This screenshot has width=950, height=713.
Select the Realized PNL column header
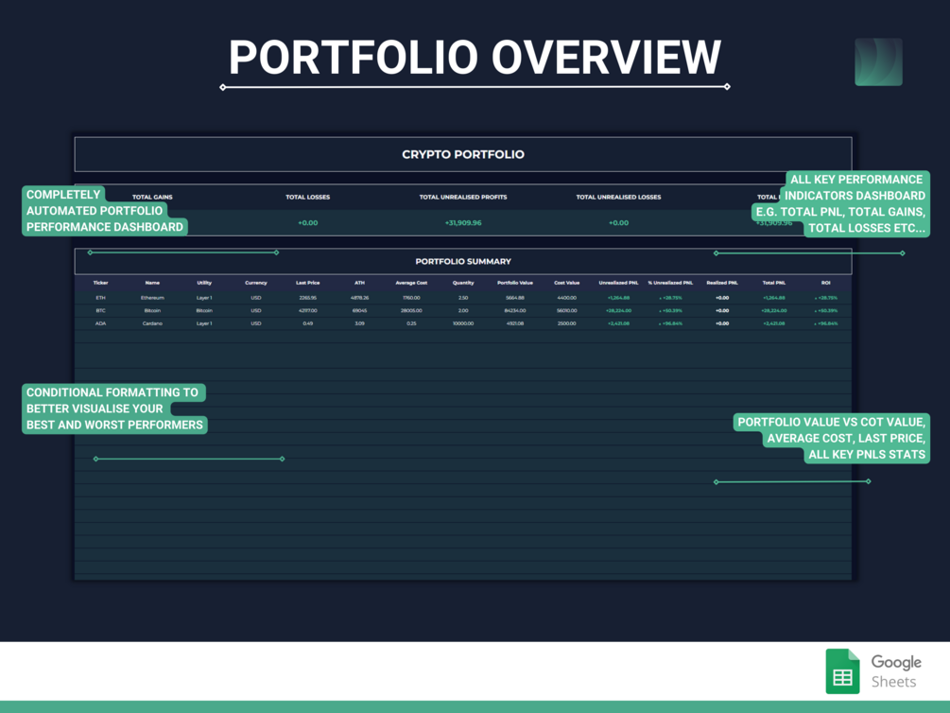point(722,283)
